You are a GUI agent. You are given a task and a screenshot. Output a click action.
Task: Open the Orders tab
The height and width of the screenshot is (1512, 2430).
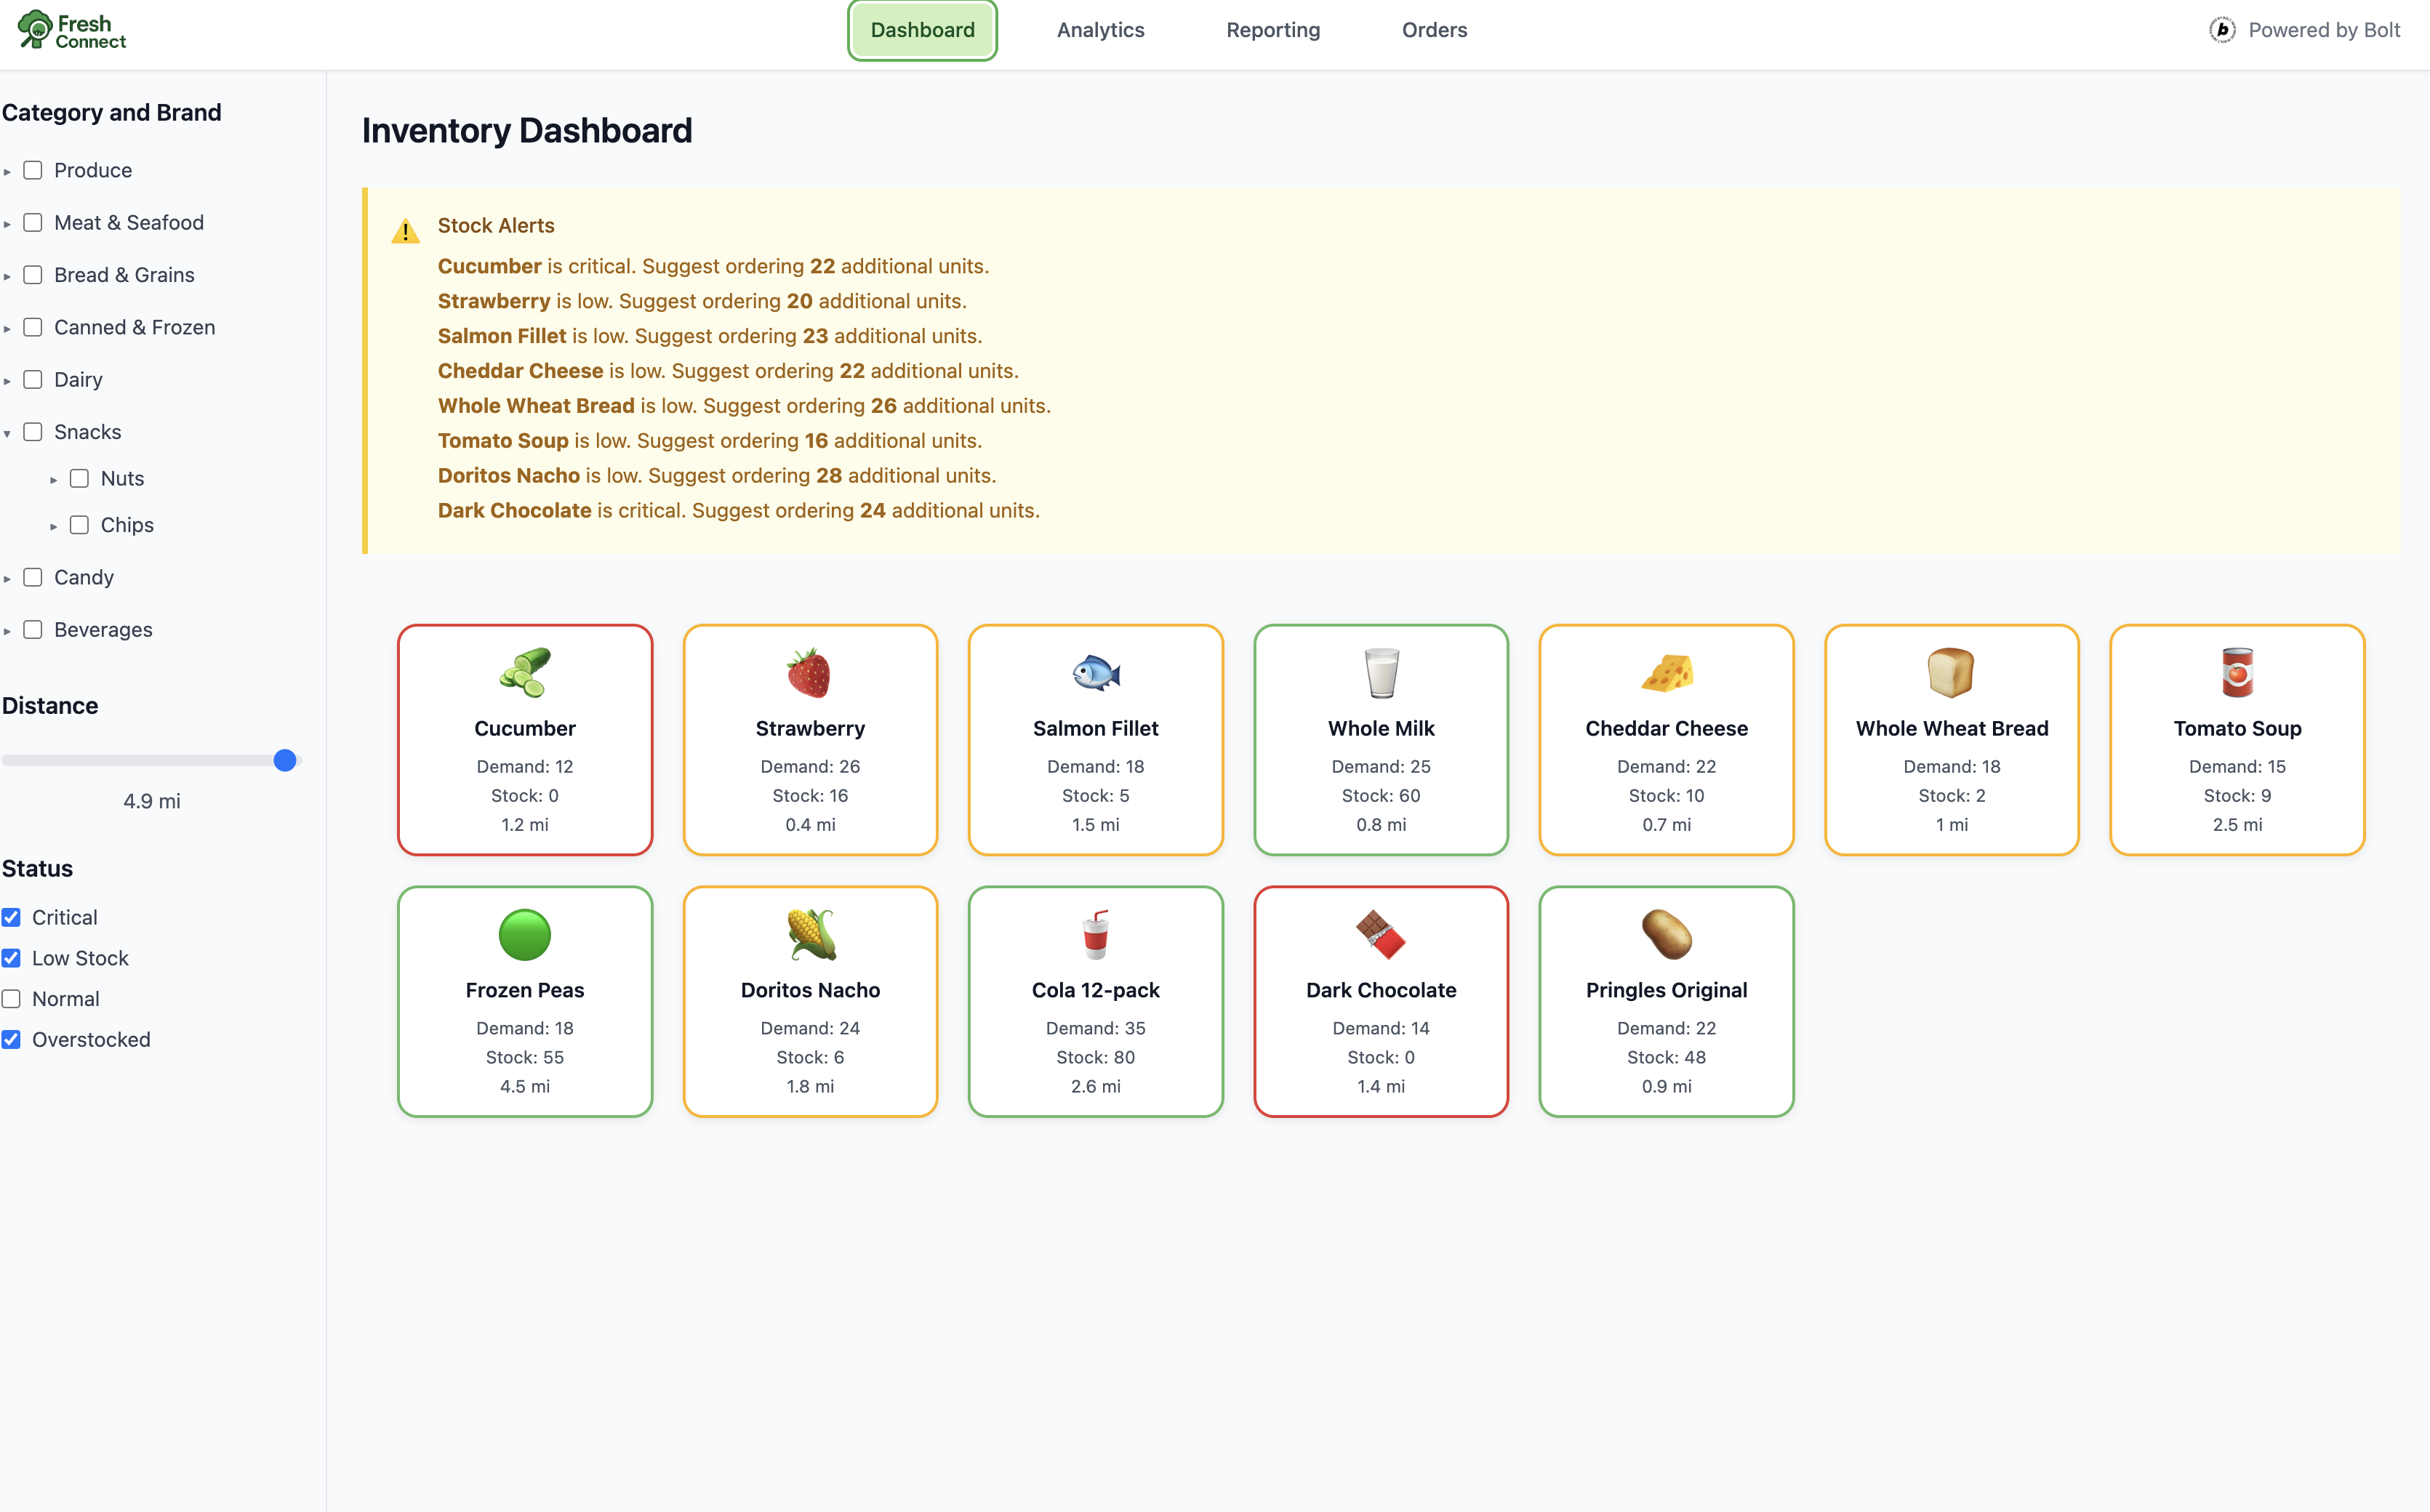pyautogui.click(x=1434, y=30)
